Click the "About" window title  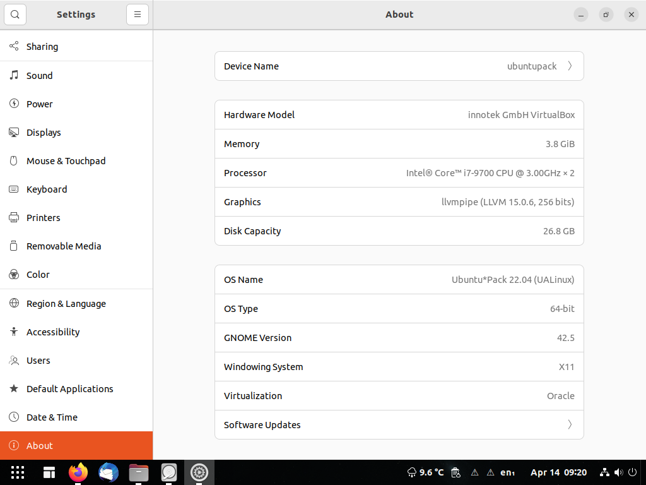tap(399, 15)
